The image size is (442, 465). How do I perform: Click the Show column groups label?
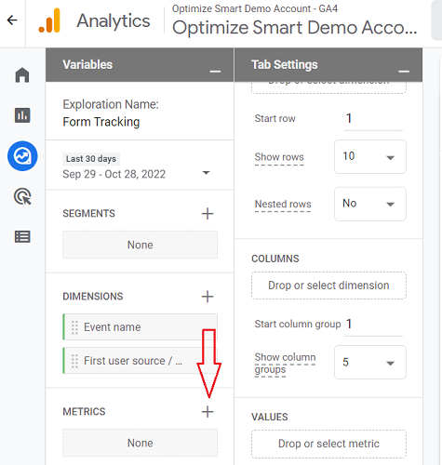[285, 364]
